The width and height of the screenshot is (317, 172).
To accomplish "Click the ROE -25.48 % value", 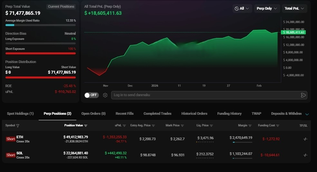I will coord(69,86).
